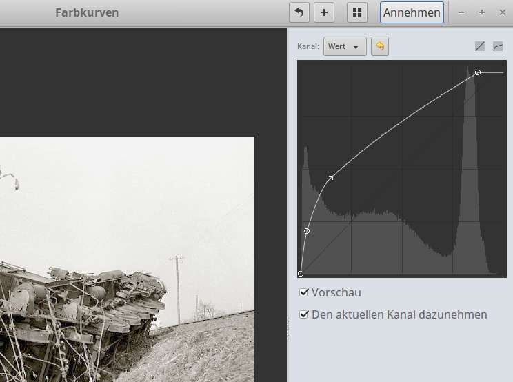Click the Farbkurven title text
This screenshot has width=513, height=382.
87,12
